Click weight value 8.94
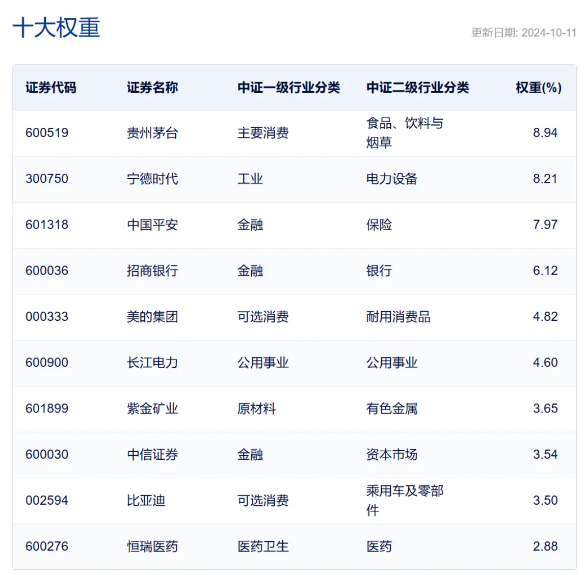The image size is (584, 575). [x=545, y=132]
